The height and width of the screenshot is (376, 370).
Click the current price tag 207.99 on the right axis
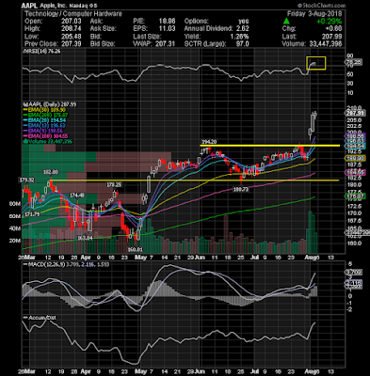point(355,113)
